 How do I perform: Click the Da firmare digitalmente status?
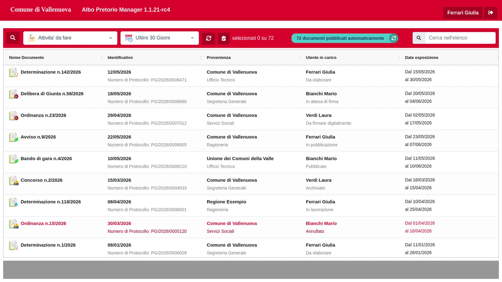coord(329,123)
